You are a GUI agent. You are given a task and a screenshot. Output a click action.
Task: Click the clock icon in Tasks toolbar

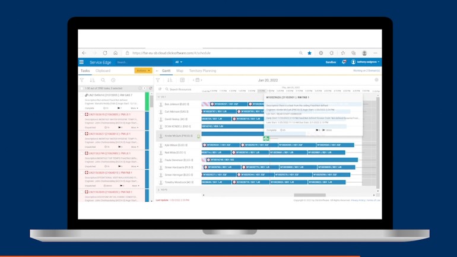click(x=113, y=80)
